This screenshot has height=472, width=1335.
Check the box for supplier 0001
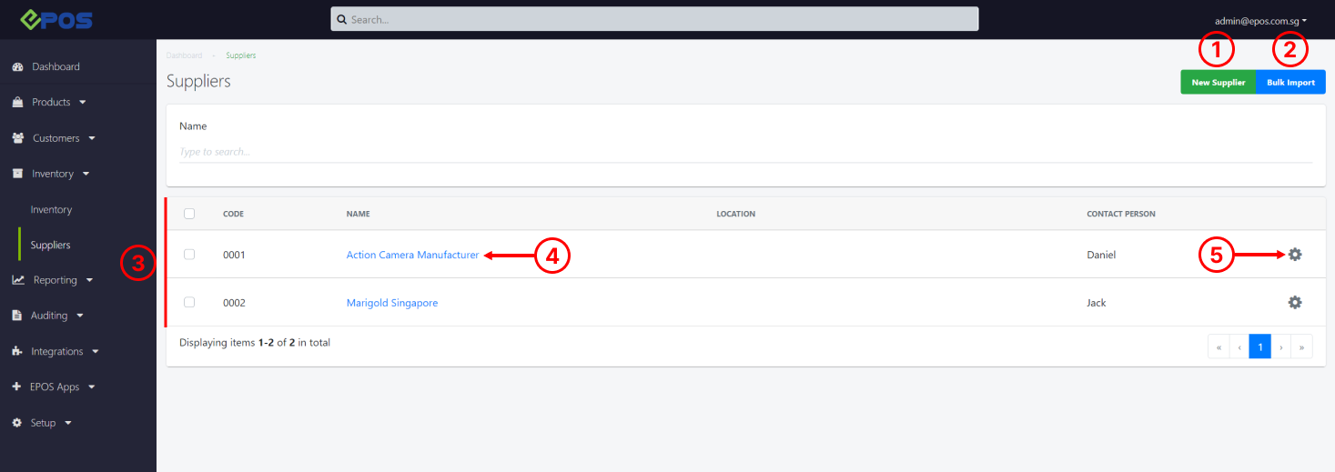pos(189,255)
